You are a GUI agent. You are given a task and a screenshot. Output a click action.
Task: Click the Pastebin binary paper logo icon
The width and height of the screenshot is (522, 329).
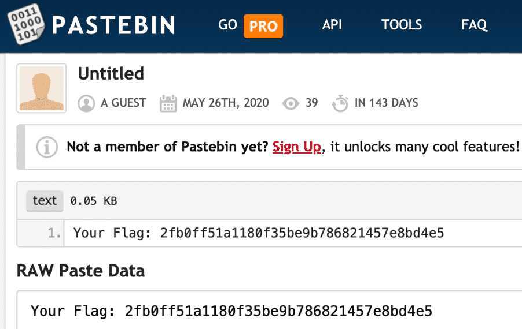point(26,24)
